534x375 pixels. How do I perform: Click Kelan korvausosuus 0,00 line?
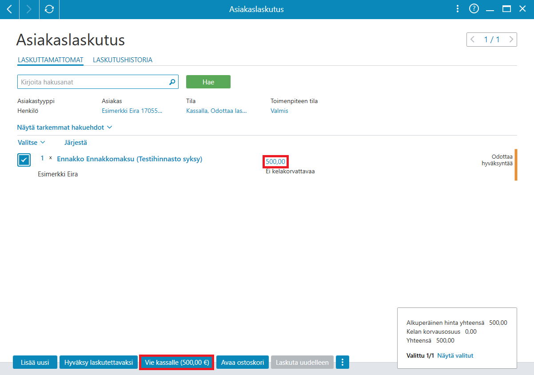tap(442, 331)
